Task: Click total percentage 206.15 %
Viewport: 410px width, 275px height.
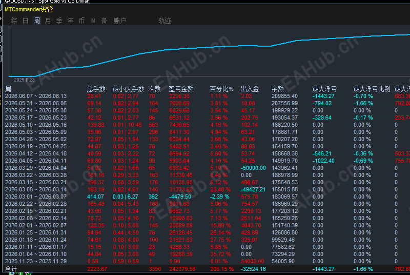Action: point(222,269)
